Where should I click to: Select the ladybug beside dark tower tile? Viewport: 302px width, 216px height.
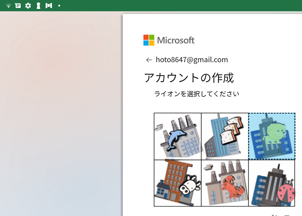point(272,183)
